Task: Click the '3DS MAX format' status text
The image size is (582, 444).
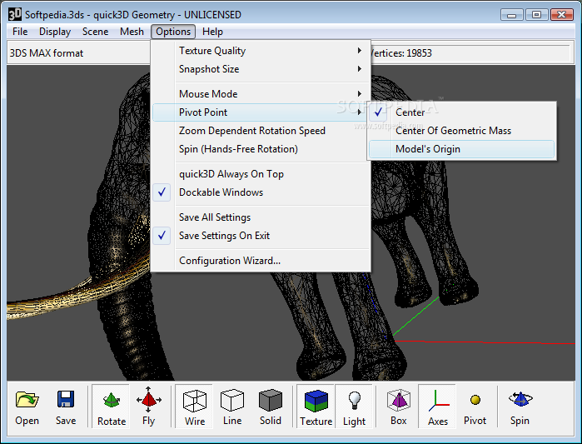Action: pos(47,53)
